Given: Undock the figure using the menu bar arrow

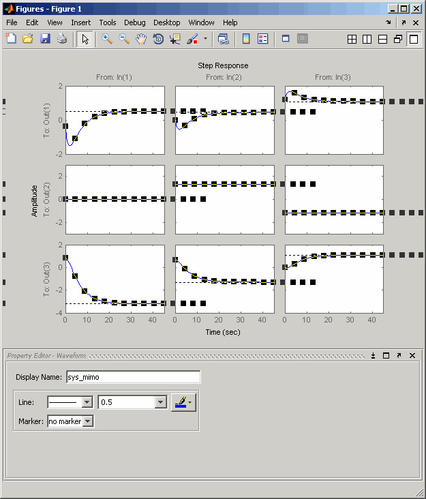Looking at the screenshot, I should (404, 22).
